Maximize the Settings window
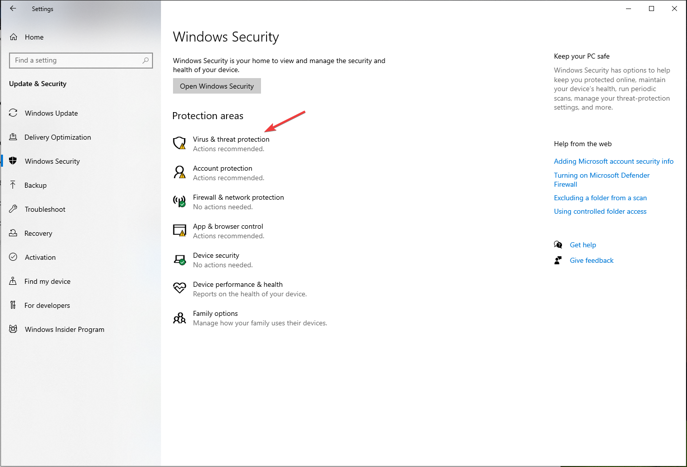687x467 pixels. [651, 9]
